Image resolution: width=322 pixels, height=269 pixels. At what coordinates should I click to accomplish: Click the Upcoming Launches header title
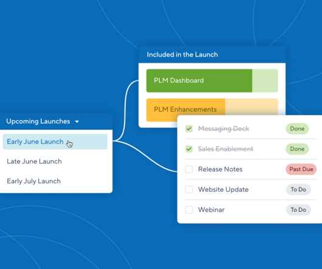tap(38, 121)
